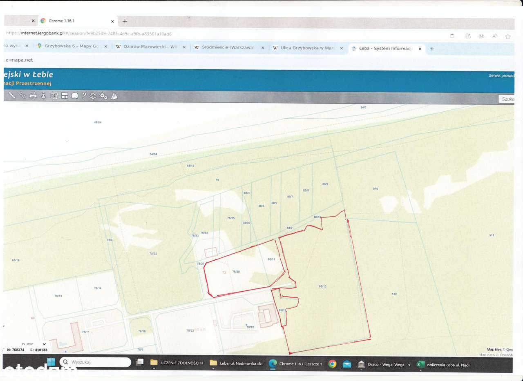
Task: Click parcel label 78/14 on the map
Action: point(98,288)
